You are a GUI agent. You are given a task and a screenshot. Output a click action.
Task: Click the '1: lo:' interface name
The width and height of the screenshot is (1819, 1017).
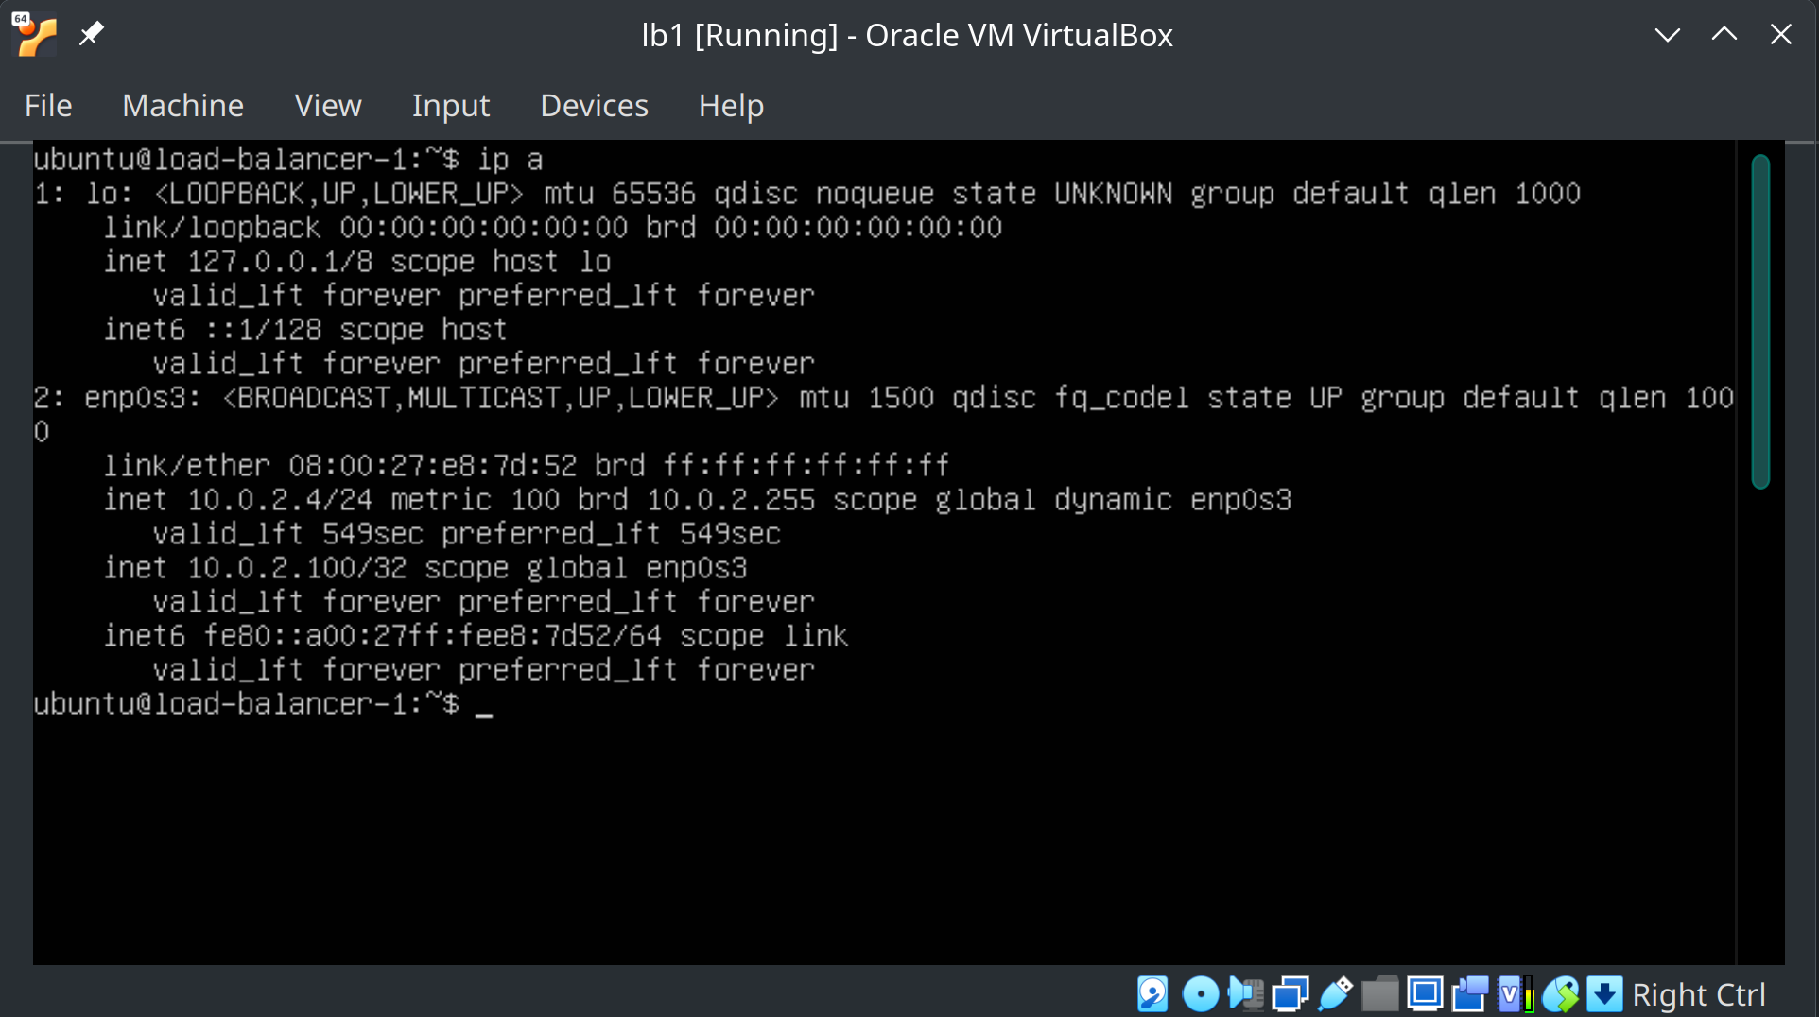pos(84,194)
